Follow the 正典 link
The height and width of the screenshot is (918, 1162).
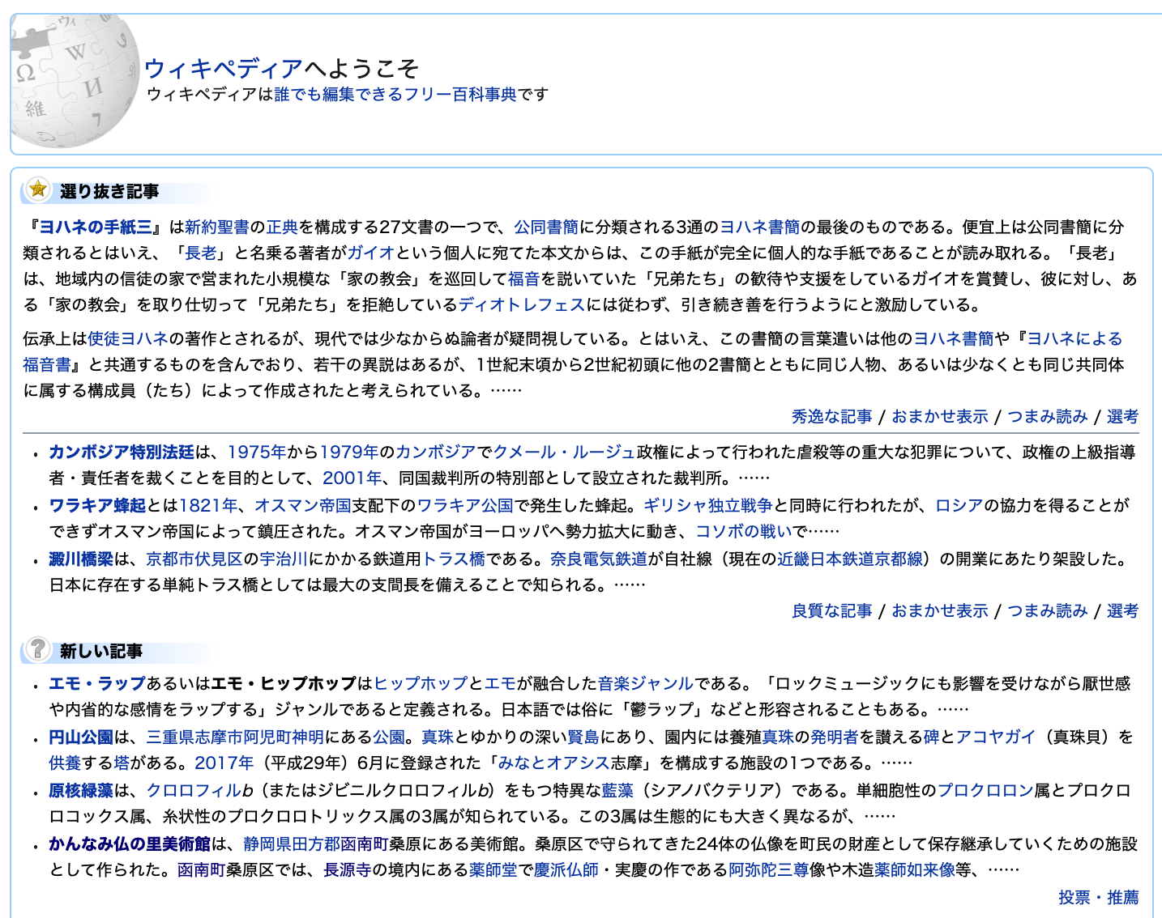282,227
